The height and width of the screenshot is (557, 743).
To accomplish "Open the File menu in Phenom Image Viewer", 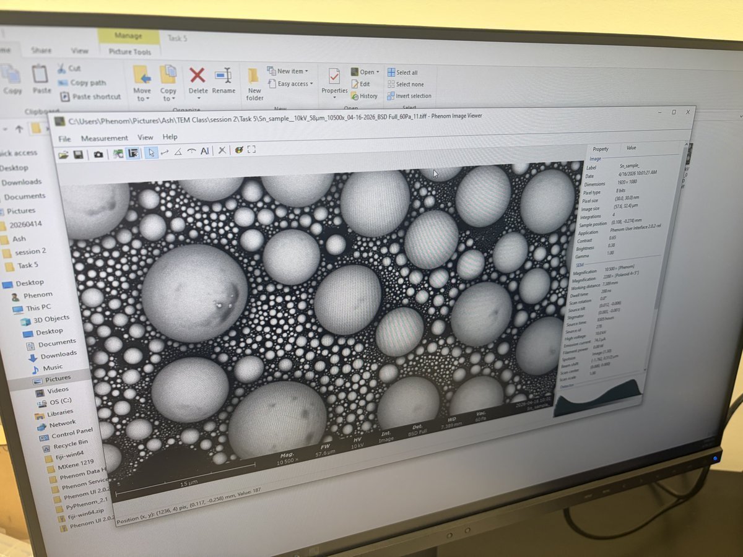I will 64,139.
